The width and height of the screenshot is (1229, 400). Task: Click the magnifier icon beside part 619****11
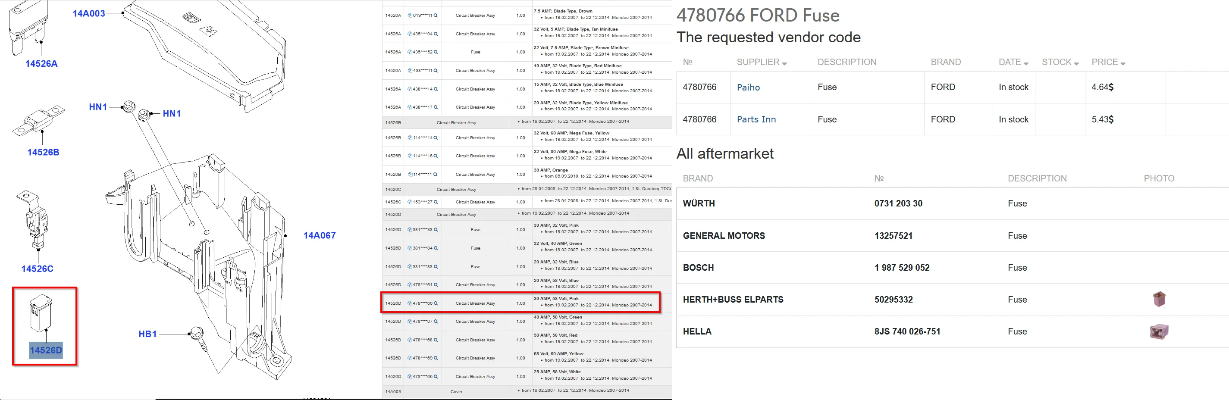[436, 16]
